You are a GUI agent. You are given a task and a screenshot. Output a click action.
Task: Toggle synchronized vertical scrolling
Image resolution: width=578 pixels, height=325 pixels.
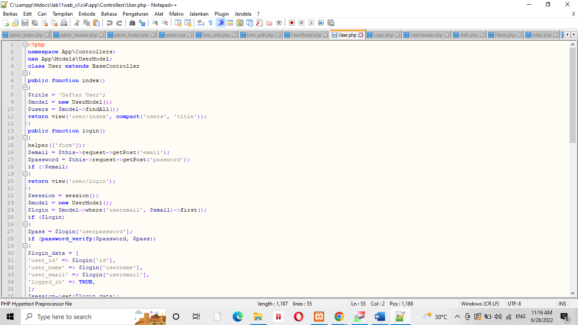pyautogui.click(x=177, y=22)
